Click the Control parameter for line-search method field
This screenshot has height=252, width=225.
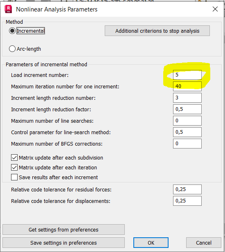pos(187,132)
